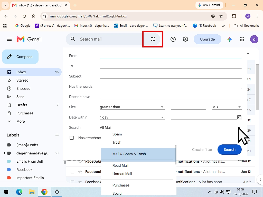Open the Size comparison dropdown
Viewport: 263px width, 197px height.
132,107
